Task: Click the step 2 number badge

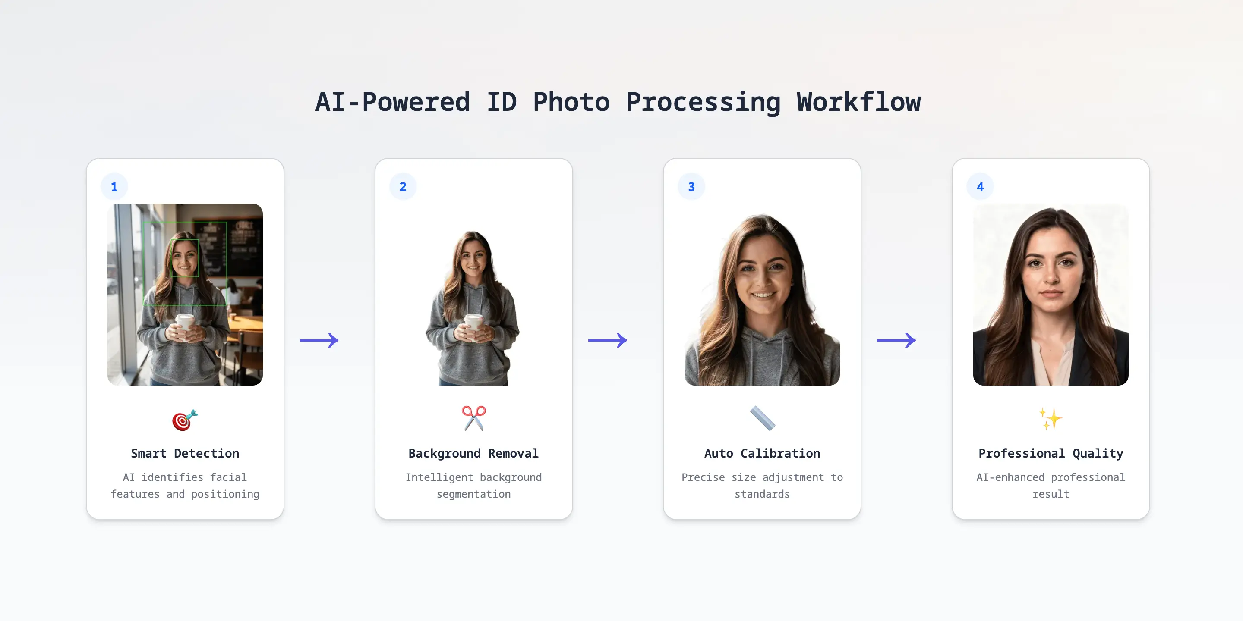Action: tap(403, 187)
